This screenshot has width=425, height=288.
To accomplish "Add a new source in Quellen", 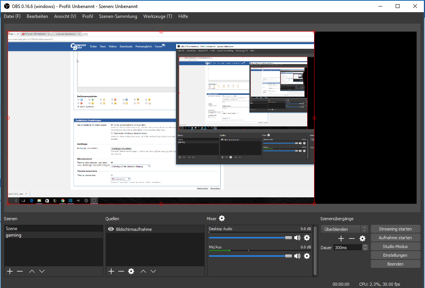I will coord(111,271).
